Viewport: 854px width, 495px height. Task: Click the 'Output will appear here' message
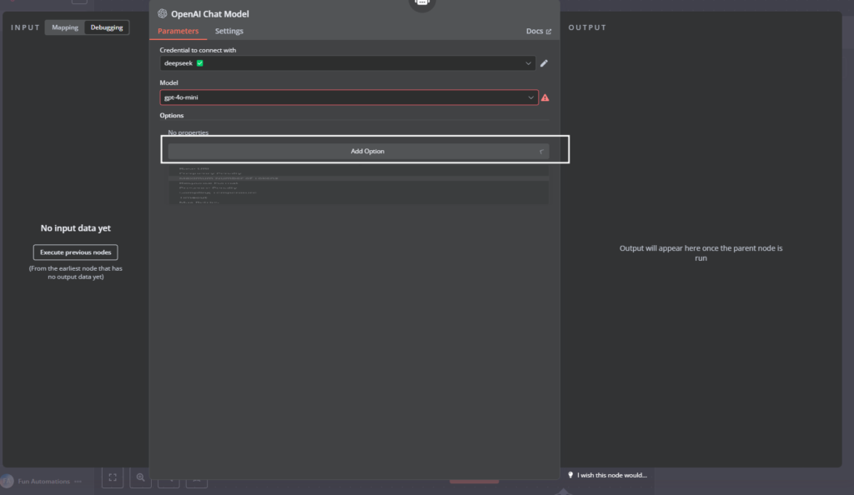pyautogui.click(x=701, y=253)
